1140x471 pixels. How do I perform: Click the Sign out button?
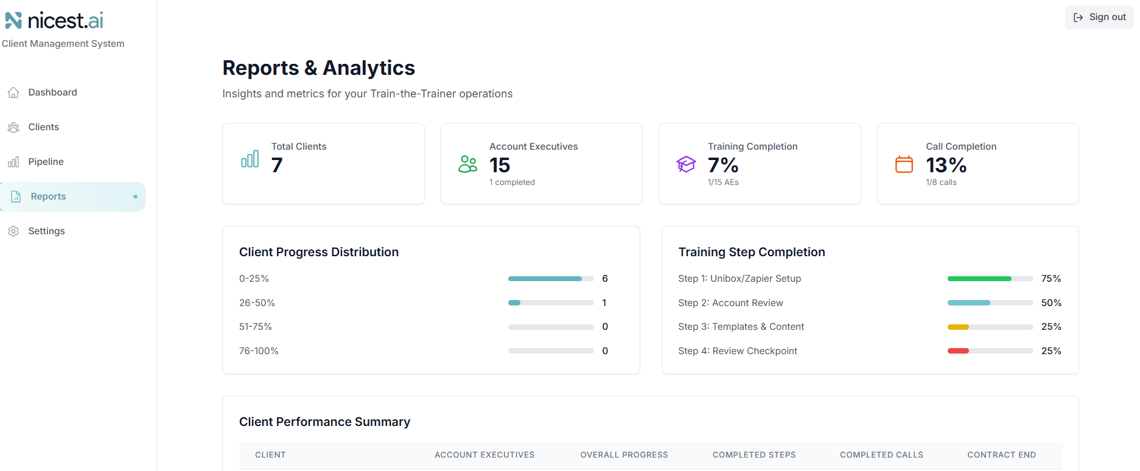tap(1099, 18)
